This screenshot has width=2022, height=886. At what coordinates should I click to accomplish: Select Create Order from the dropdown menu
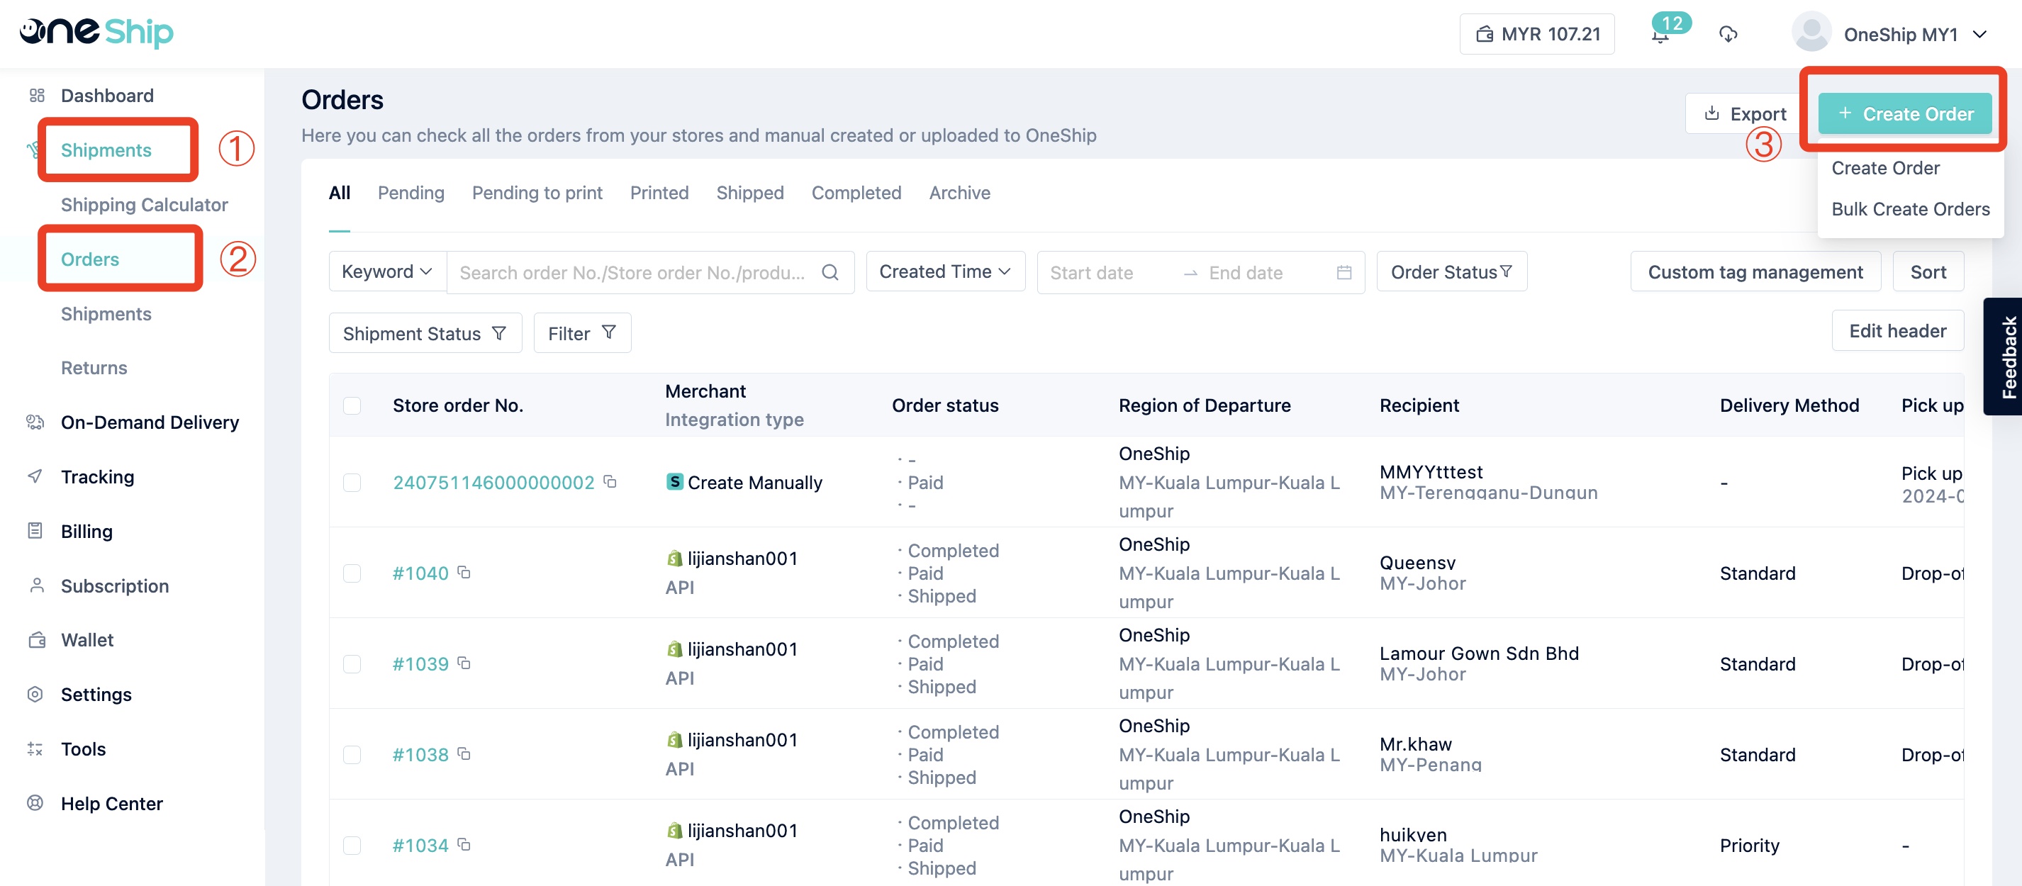[x=1885, y=168]
